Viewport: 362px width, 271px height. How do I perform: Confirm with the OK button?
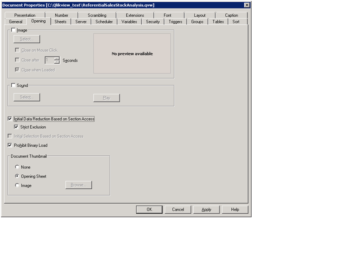149,209
